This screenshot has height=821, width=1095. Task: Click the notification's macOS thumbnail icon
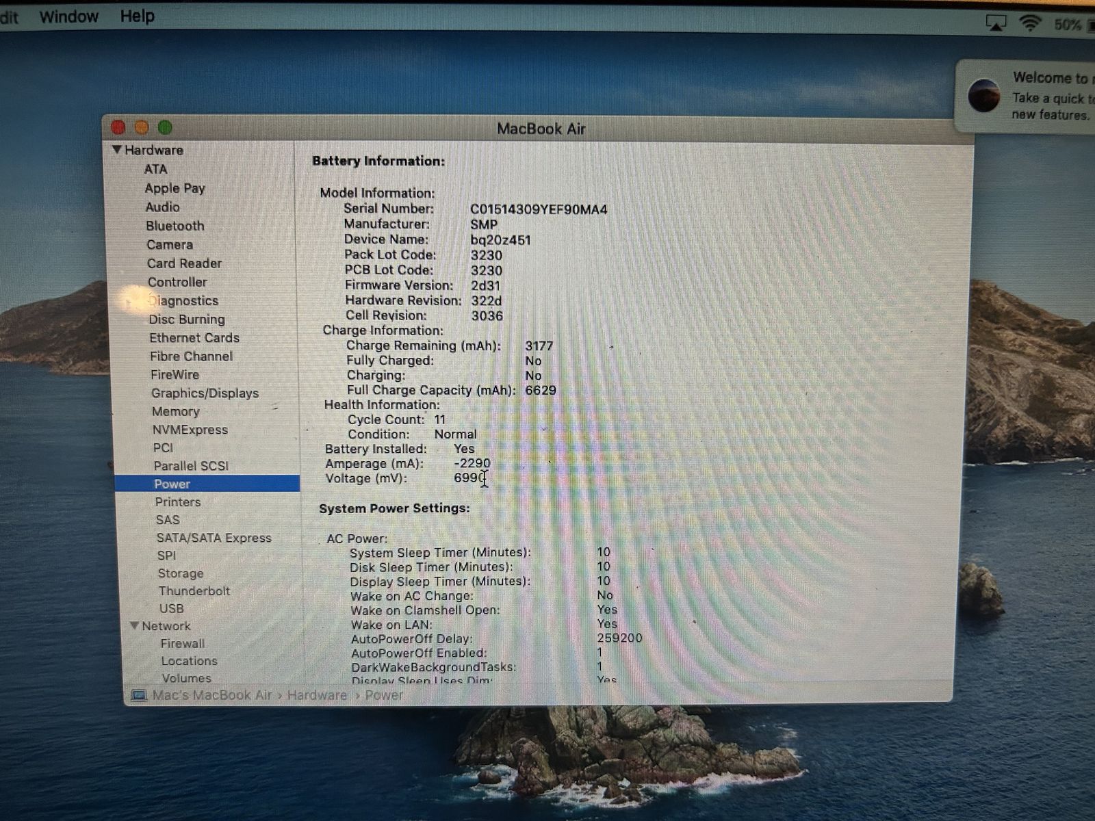(984, 96)
